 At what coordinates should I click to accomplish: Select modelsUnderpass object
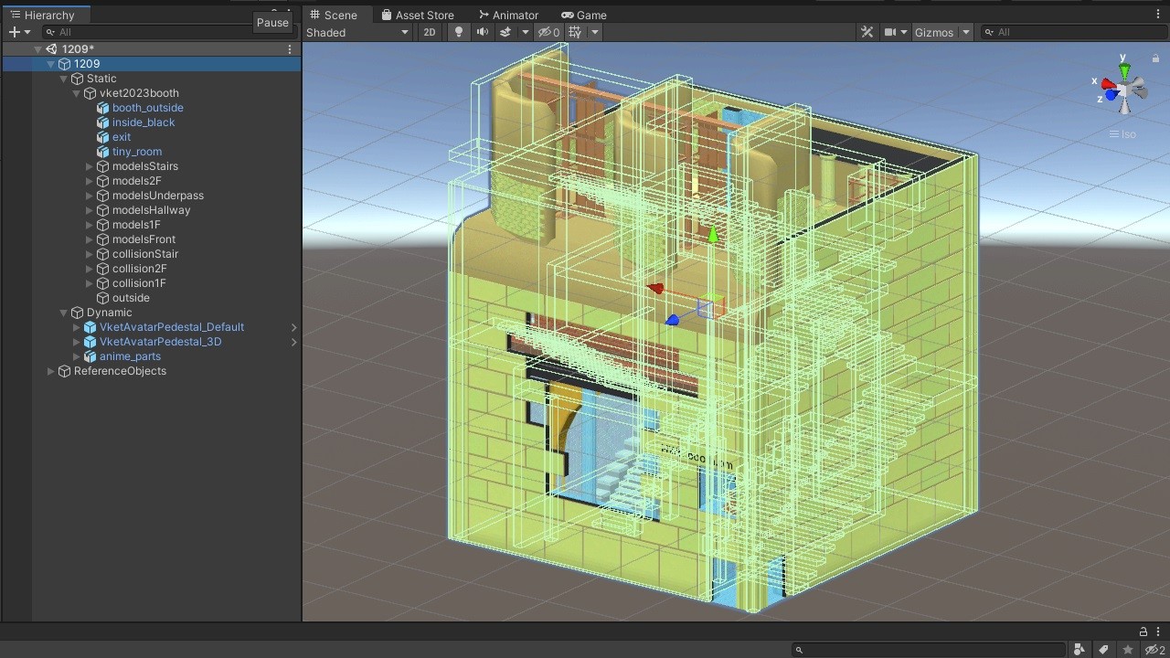(x=157, y=196)
